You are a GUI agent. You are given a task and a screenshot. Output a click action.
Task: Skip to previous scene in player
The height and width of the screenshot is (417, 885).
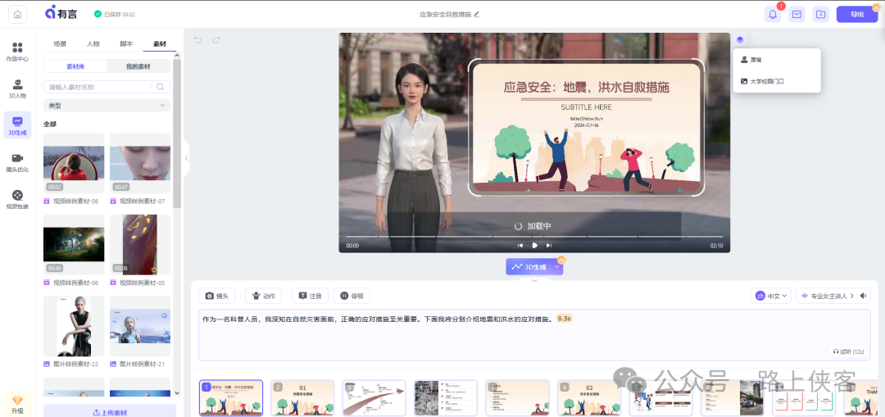pos(520,246)
